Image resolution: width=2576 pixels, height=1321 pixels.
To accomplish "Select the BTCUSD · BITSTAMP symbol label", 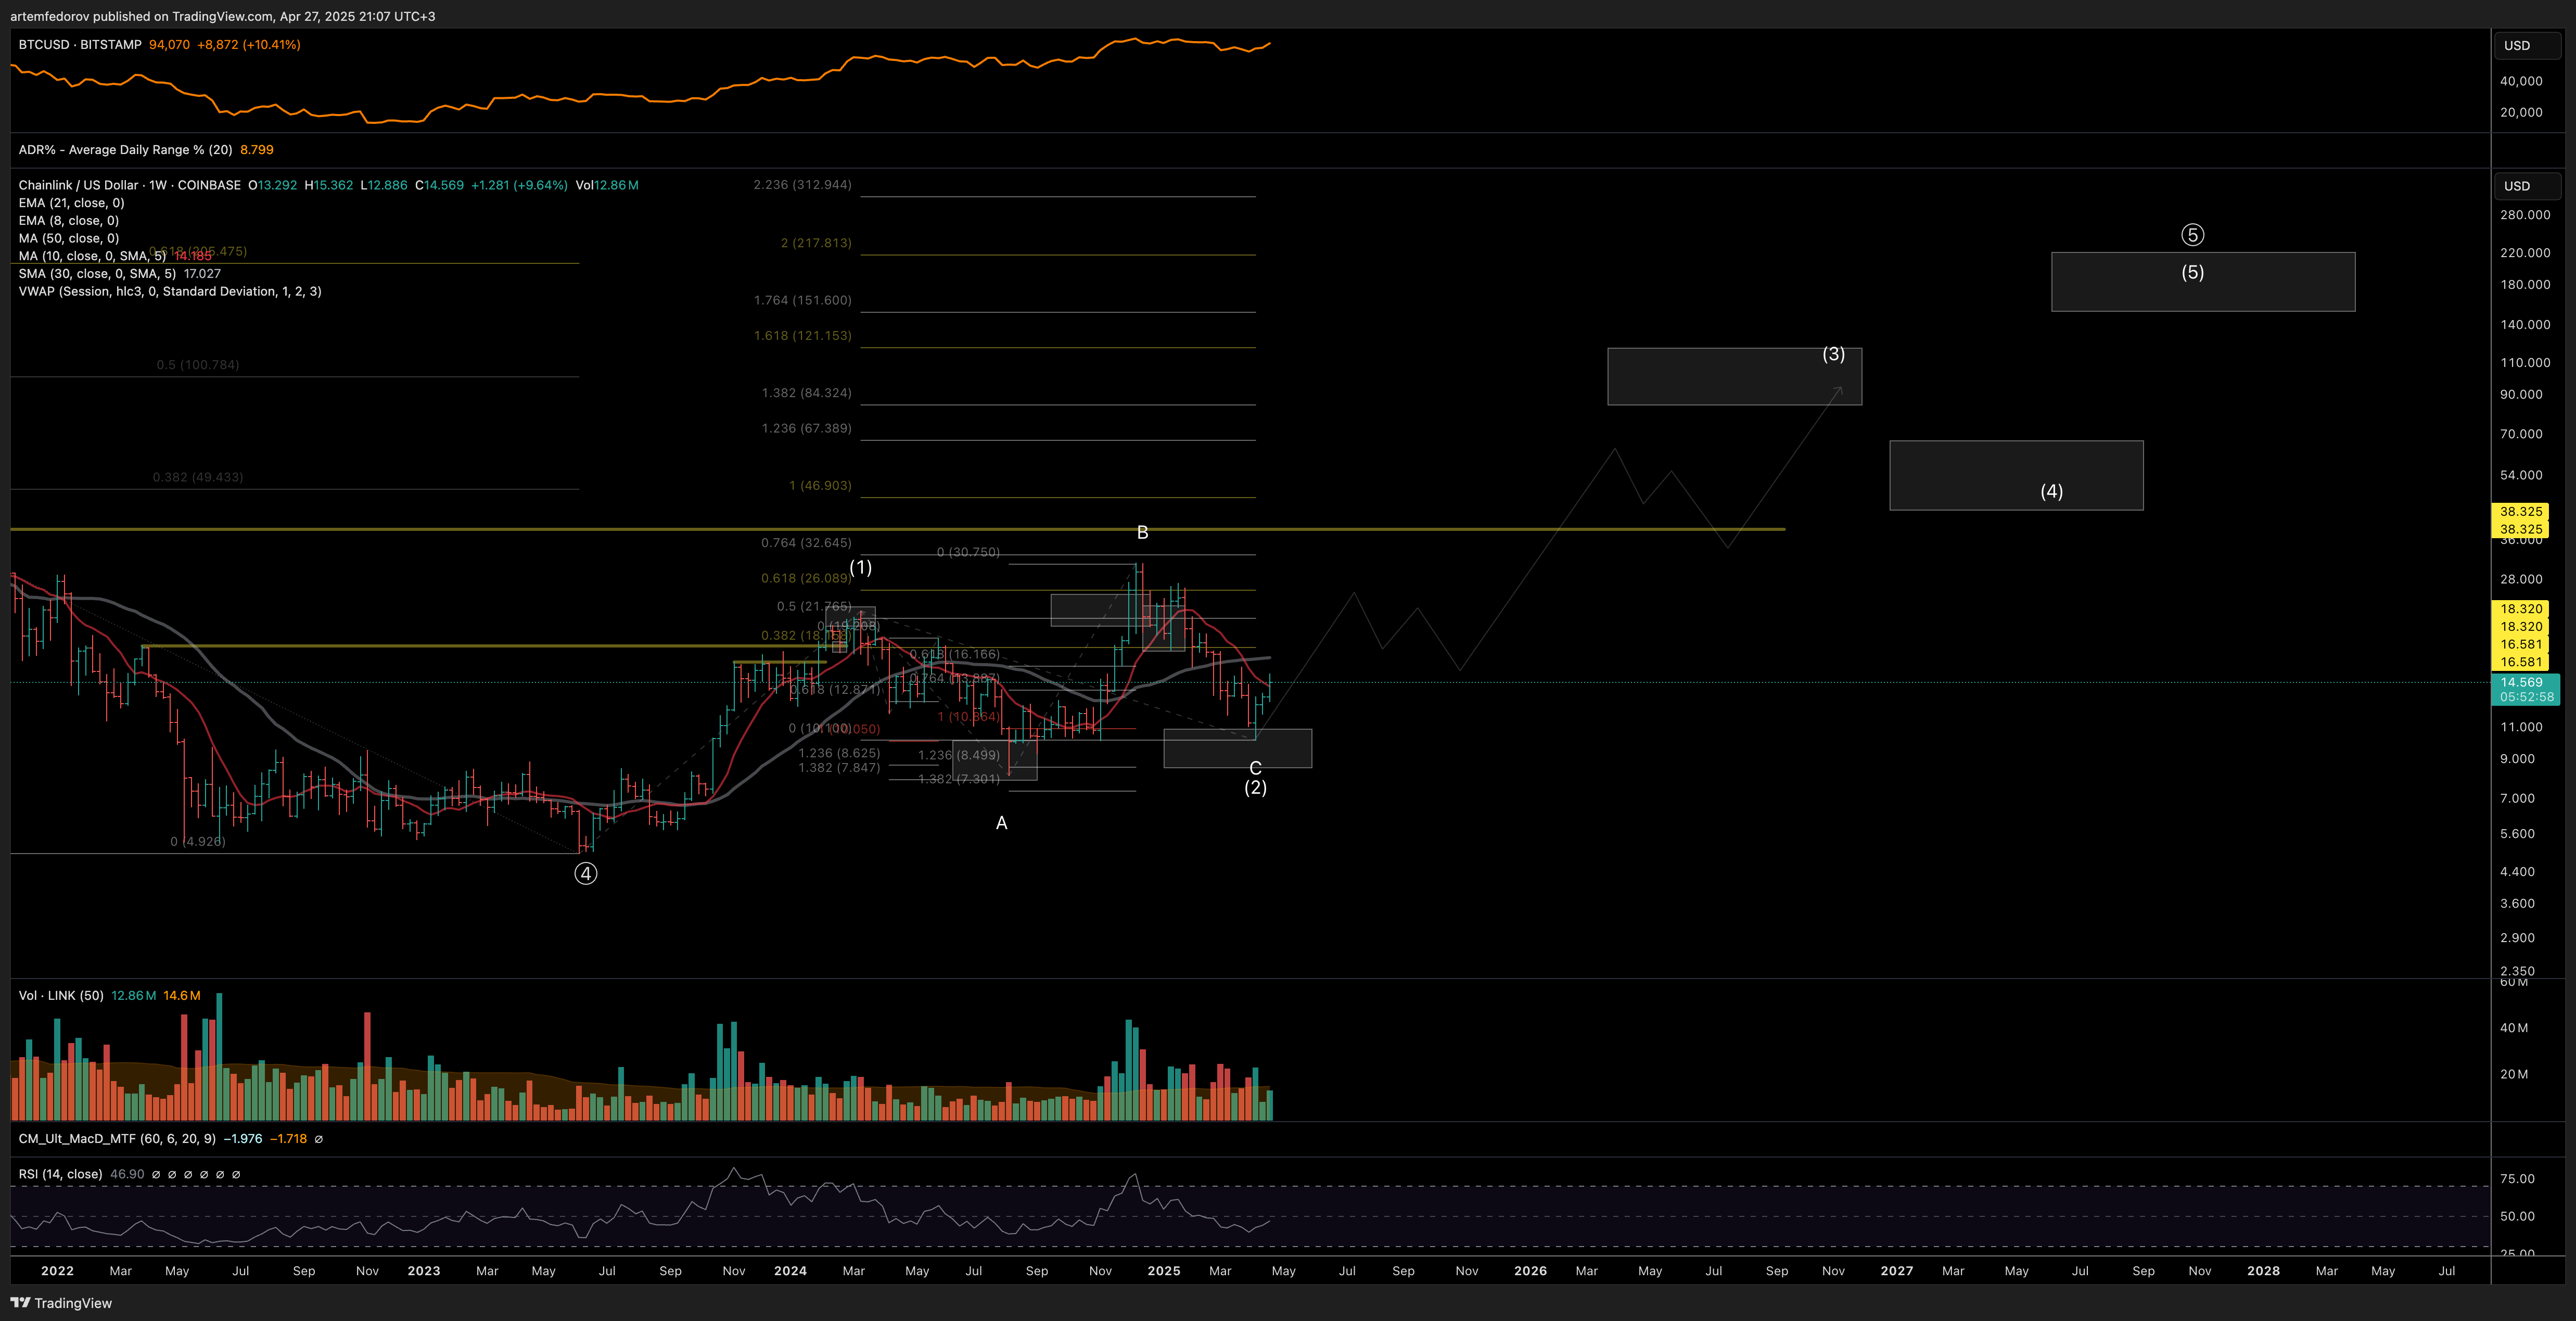I will click(80, 45).
